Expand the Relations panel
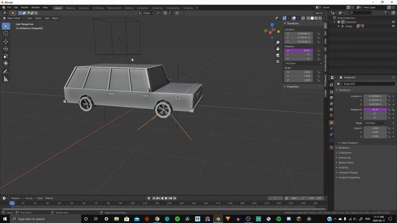397x223 pixels. point(344,147)
